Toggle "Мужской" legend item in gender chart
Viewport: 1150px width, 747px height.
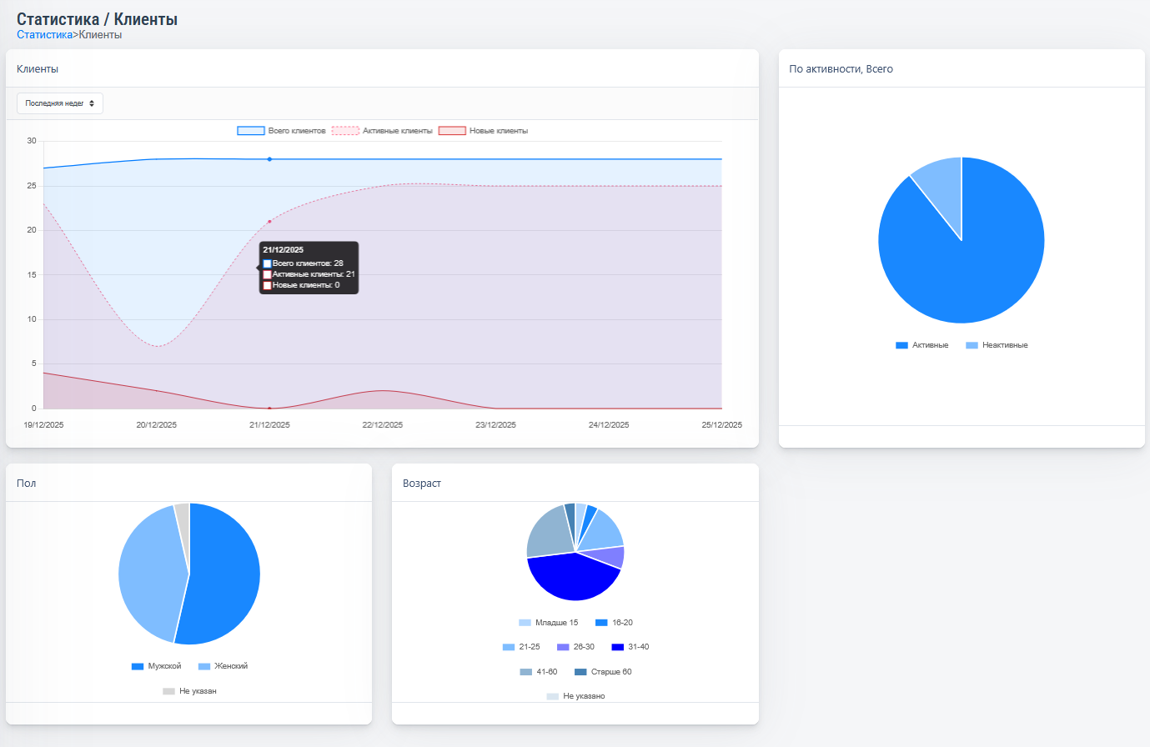tap(156, 666)
